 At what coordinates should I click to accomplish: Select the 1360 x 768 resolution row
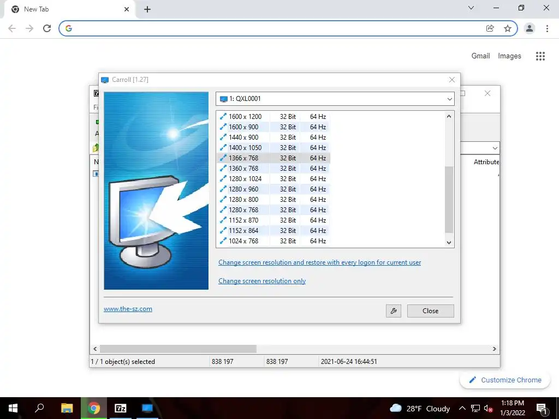coord(273,168)
